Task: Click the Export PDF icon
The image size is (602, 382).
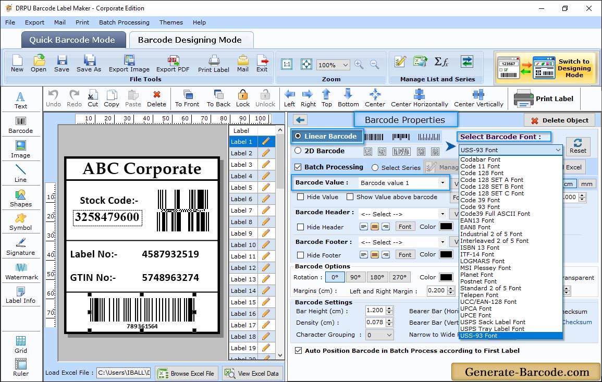Action: click(173, 64)
